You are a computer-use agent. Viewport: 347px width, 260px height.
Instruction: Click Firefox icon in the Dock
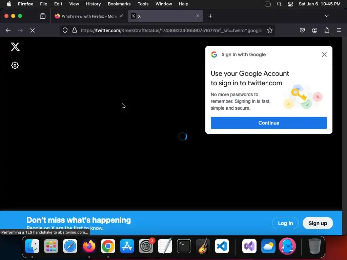tap(89, 246)
